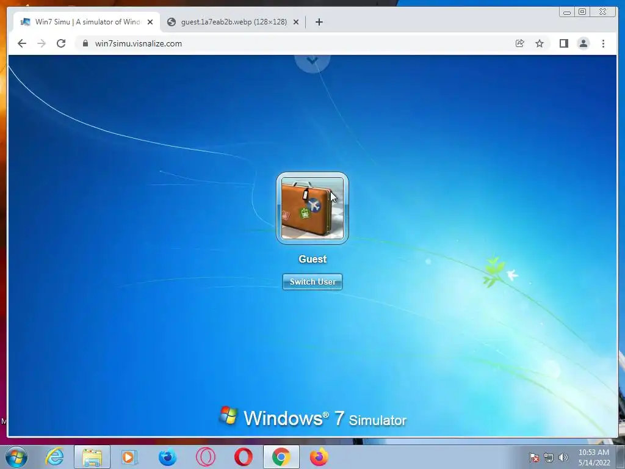Close the Win7 Simu tab
625x469 pixels.
pyautogui.click(x=150, y=22)
